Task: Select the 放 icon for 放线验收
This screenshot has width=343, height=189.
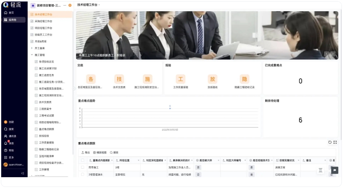Action: (212, 79)
